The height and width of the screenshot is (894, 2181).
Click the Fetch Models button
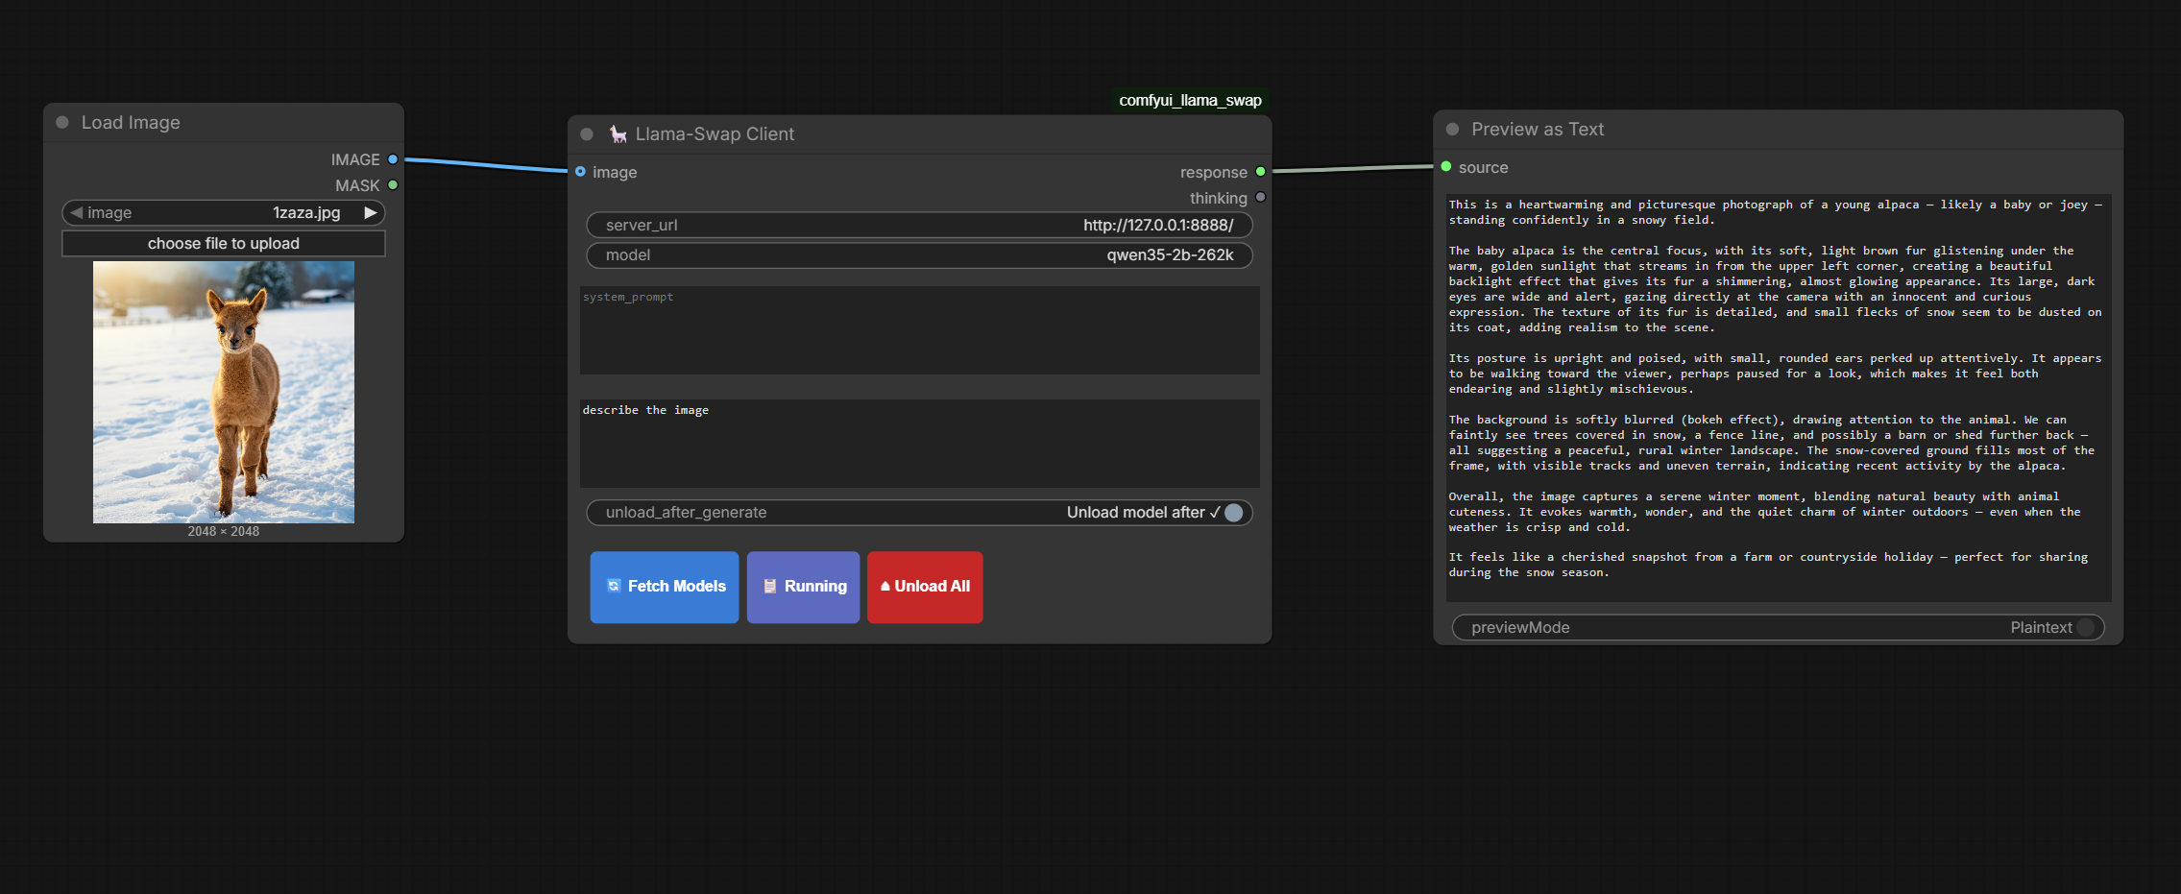pos(665,587)
